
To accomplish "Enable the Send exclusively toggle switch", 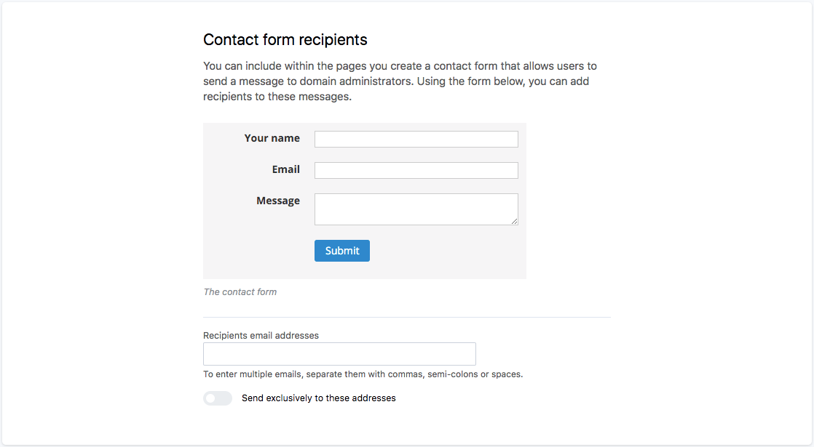I will click(217, 398).
